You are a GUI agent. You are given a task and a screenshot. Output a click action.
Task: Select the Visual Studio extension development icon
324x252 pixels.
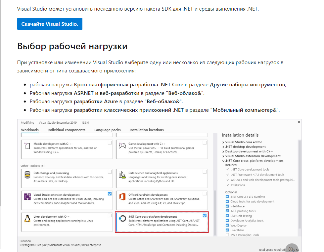click(26, 195)
